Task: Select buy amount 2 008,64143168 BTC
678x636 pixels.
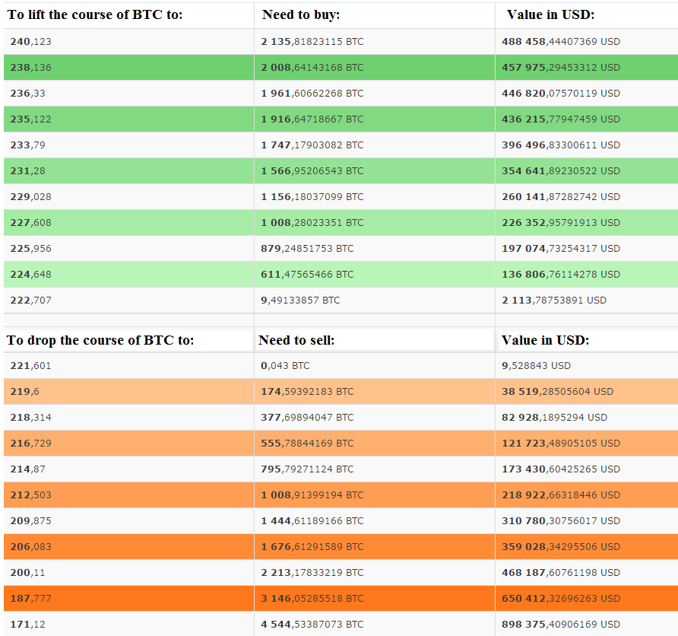Action: tap(312, 68)
